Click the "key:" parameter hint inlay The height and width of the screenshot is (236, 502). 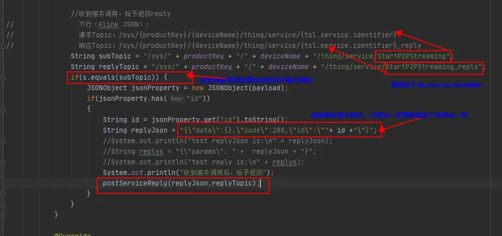[177, 98]
